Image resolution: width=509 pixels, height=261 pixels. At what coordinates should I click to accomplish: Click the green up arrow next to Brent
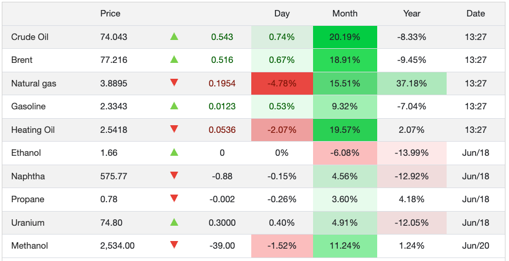(174, 60)
